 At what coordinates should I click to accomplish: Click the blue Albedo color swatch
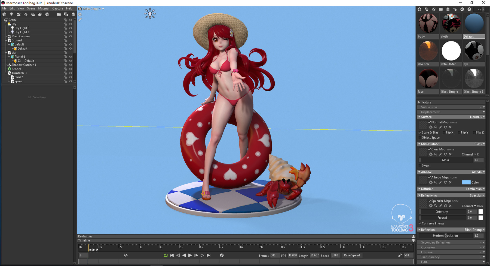(x=466, y=182)
